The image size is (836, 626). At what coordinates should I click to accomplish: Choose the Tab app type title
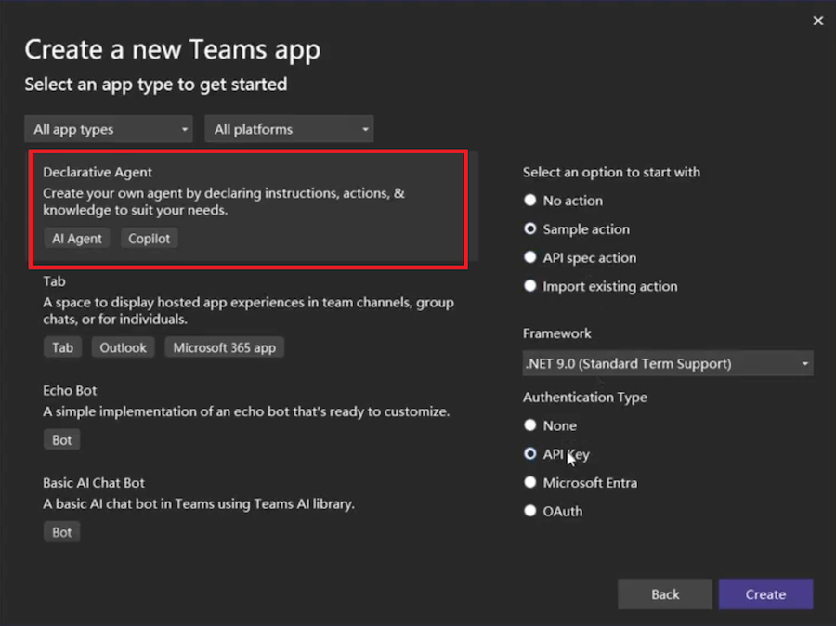(x=54, y=281)
